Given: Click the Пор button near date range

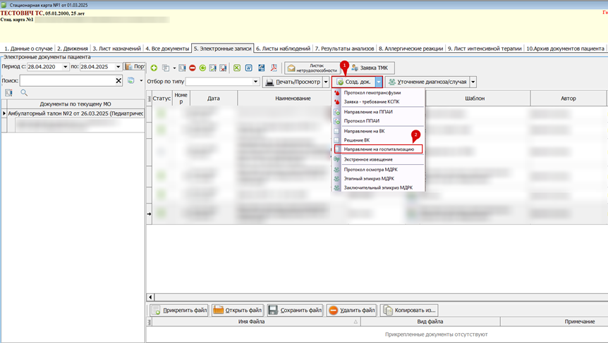Looking at the screenshot, I should click(x=135, y=67).
